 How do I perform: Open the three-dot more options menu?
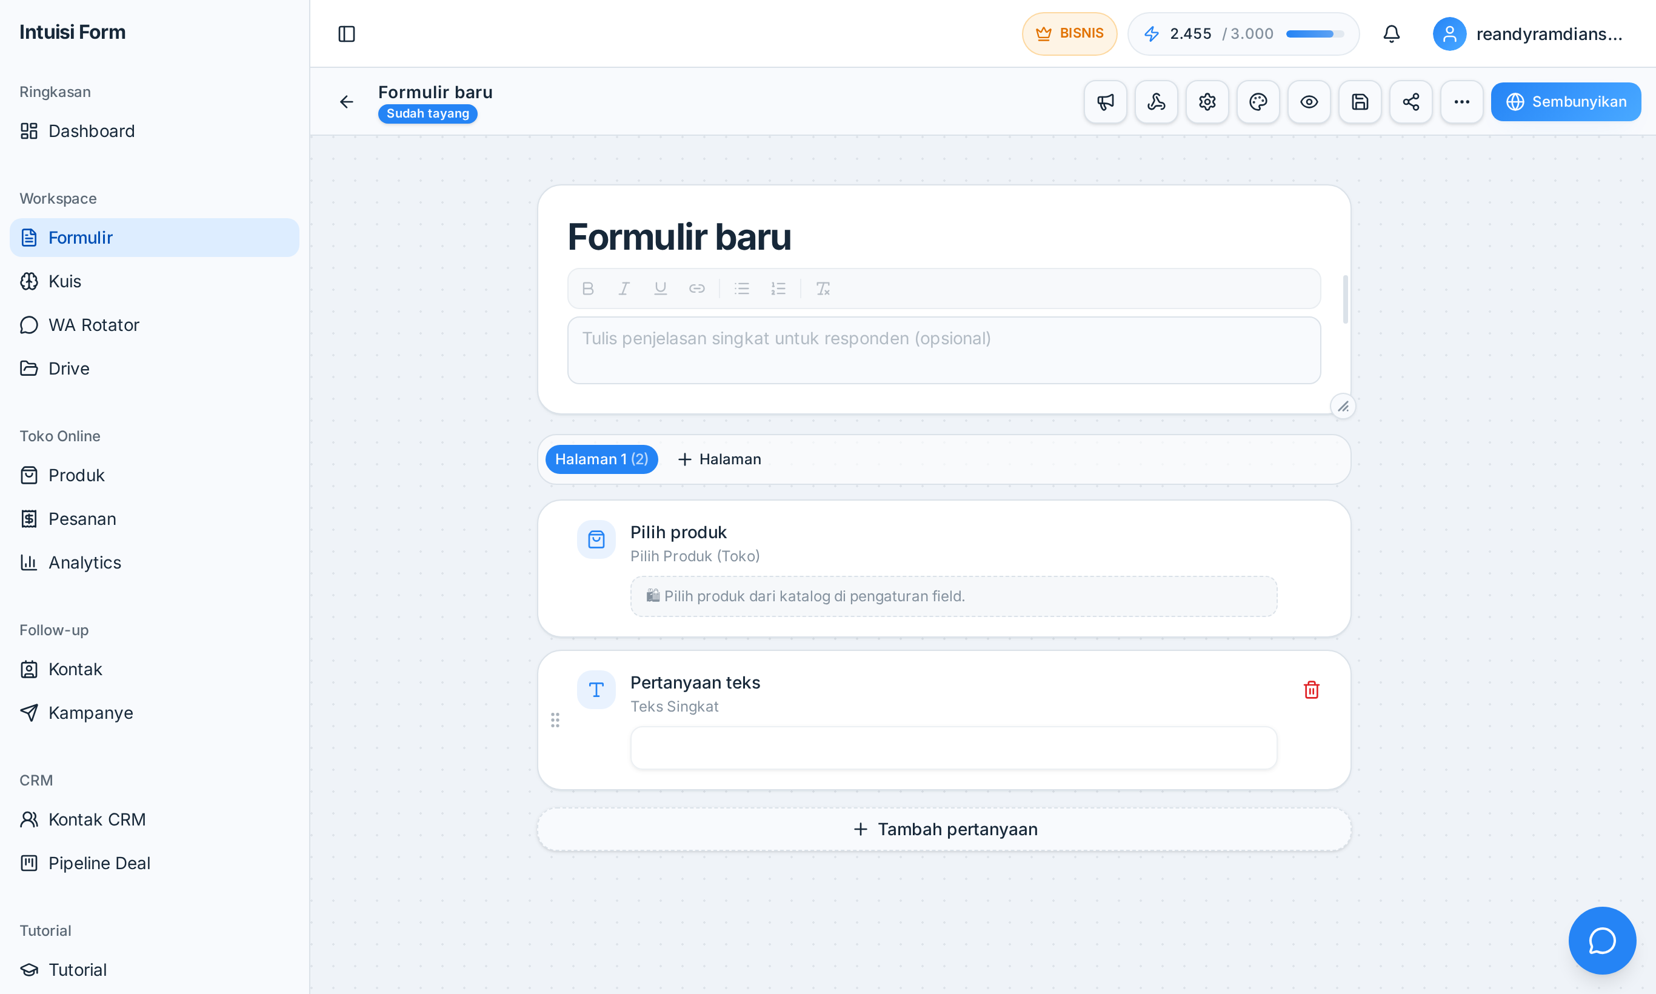(1461, 102)
